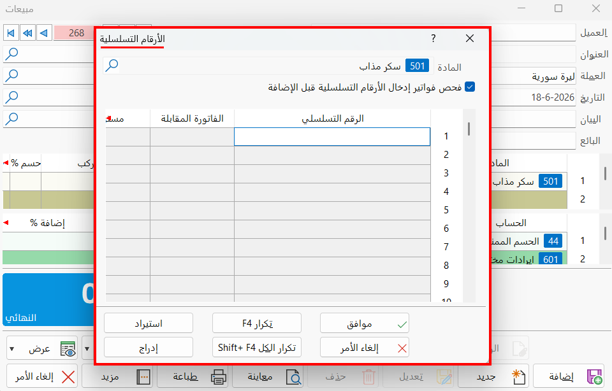
Task: Click the material search magnifier in dialog
Action: tap(112, 66)
